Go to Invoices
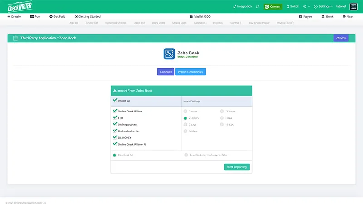This screenshot has width=363, height=204. [218, 23]
